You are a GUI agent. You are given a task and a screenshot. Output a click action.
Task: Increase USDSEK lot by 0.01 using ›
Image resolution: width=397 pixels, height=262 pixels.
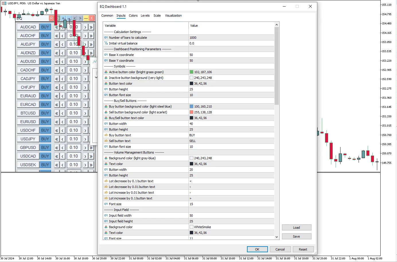tap(85, 165)
